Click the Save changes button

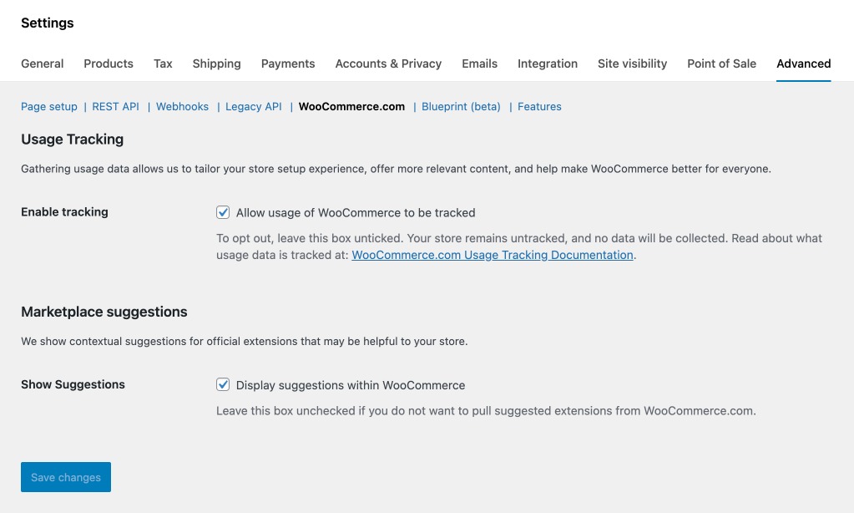pos(65,477)
